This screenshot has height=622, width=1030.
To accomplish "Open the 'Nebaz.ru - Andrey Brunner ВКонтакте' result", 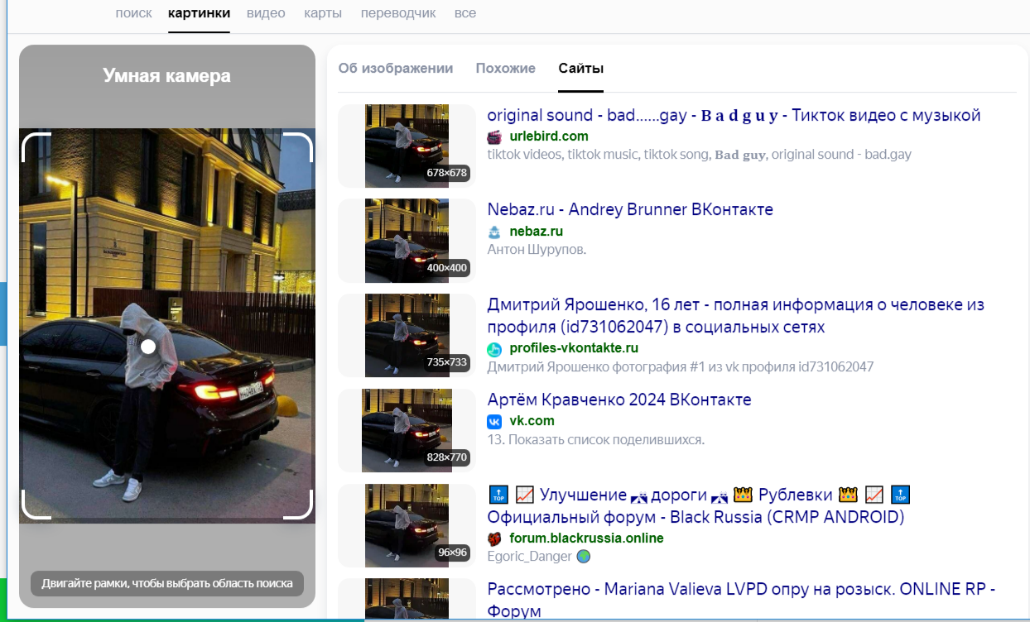I will 630,210.
